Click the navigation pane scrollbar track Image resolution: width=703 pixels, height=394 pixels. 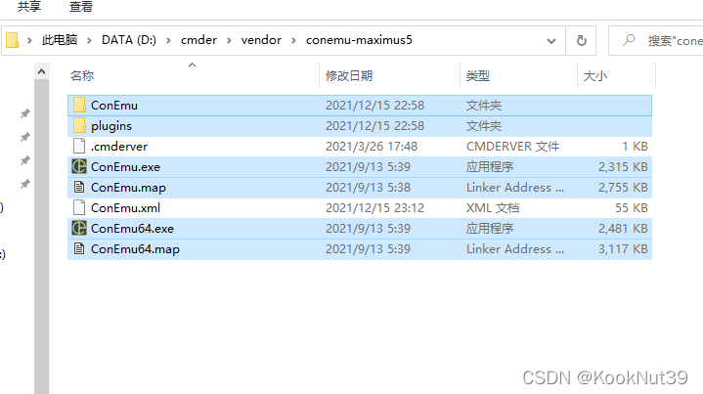(42, 237)
